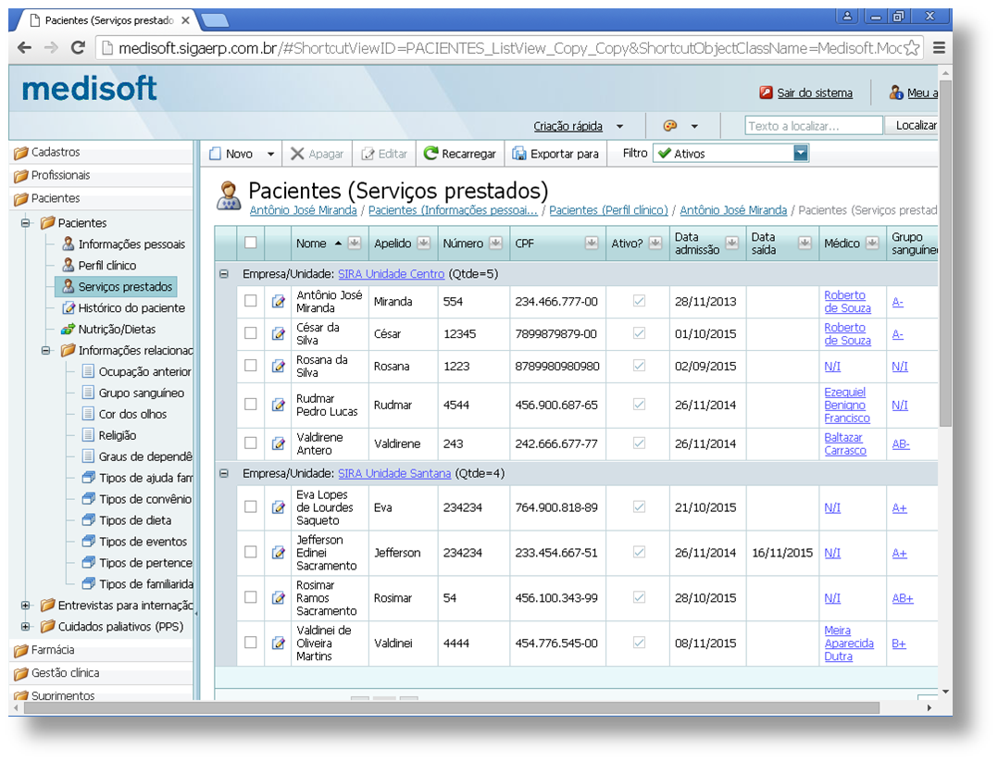Click the horizontal scrollbar at bottom

point(463,708)
